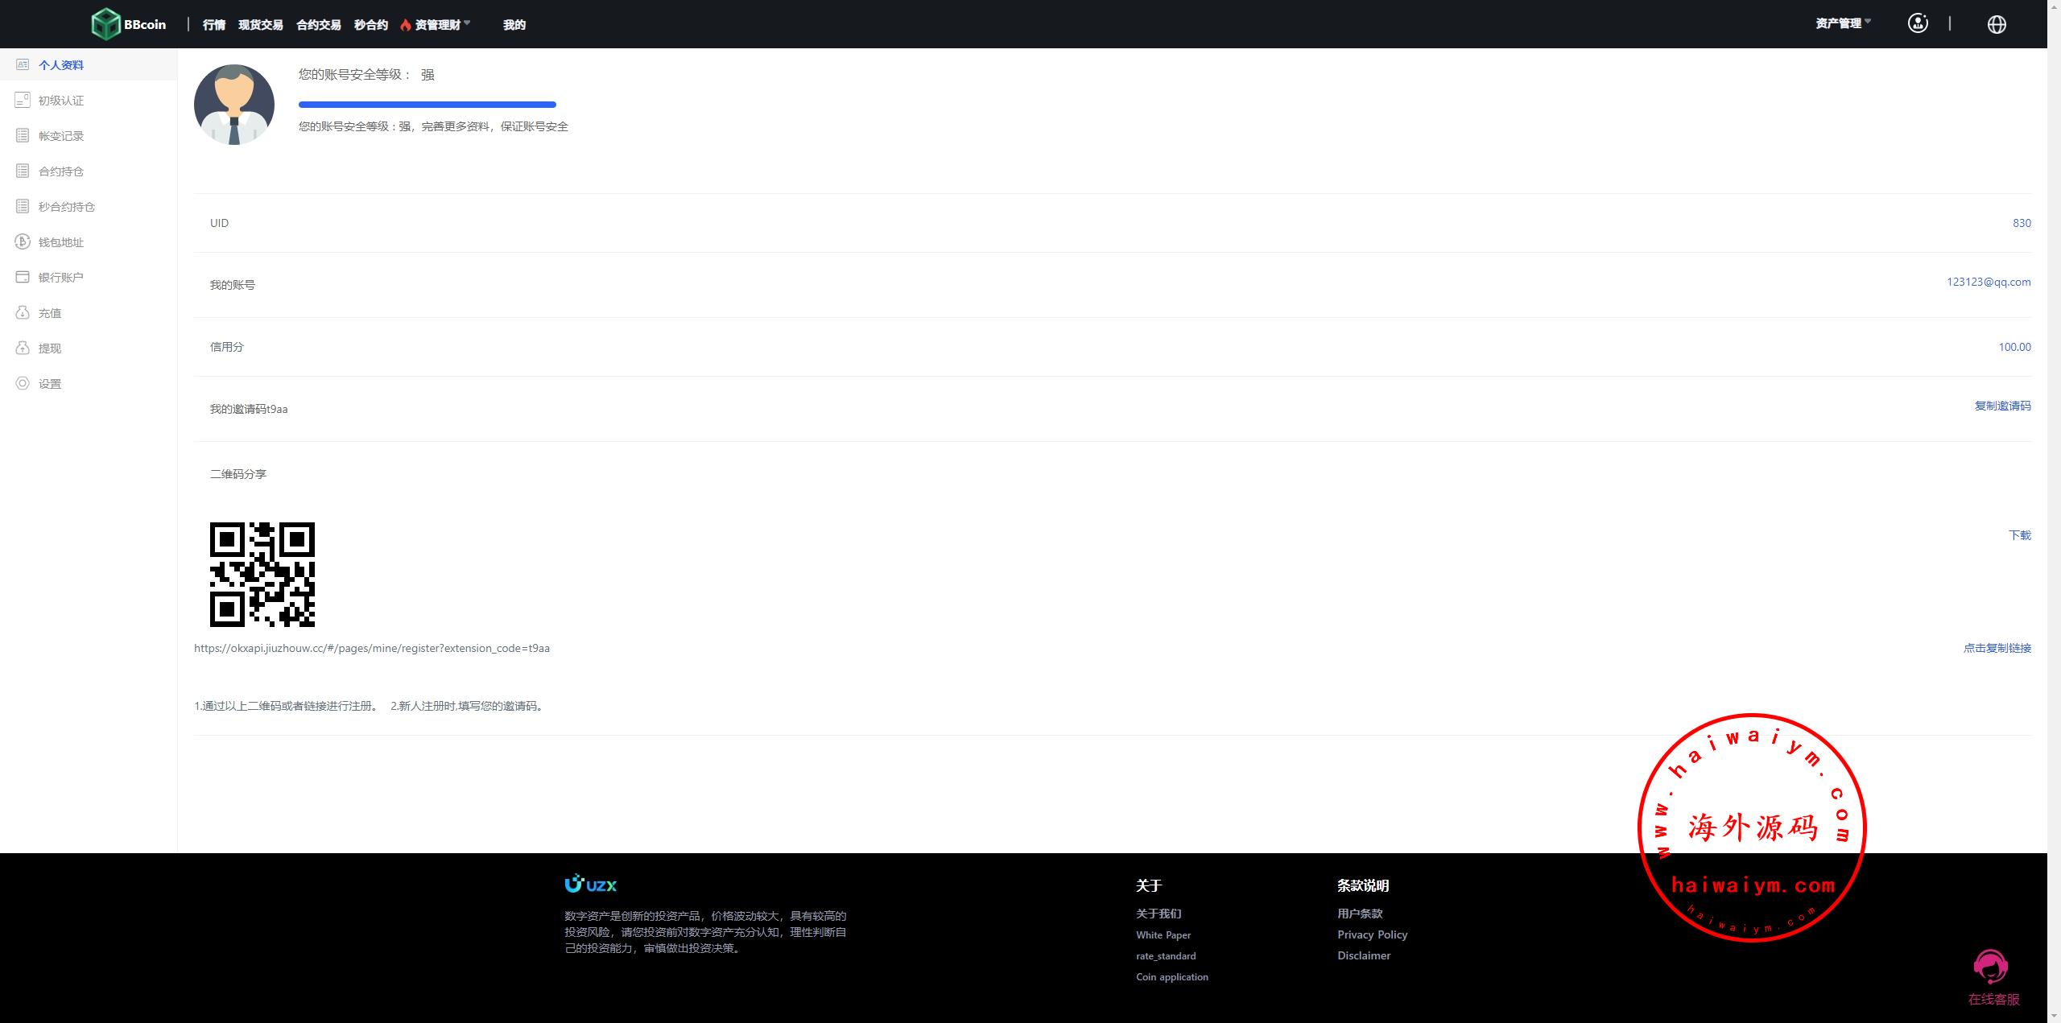Expand the 资管理财 dropdown menu
The image size is (2061, 1023).
439,25
